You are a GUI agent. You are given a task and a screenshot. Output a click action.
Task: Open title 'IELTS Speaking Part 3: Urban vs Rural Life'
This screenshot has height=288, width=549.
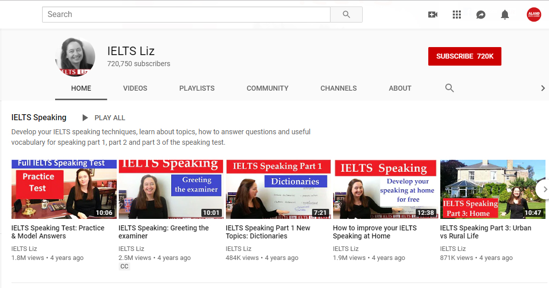(x=485, y=232)
